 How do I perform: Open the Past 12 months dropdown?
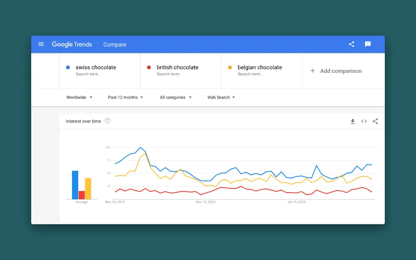click(126, 97)
